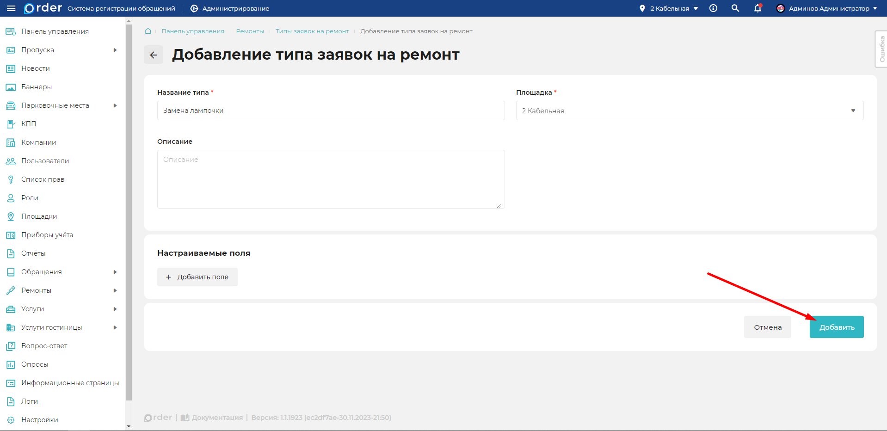This screenshot has height=431, width=887.
Task: Open the home icon in the breadcrumbs
Action: pyautogui.click(x=148, y=31)
